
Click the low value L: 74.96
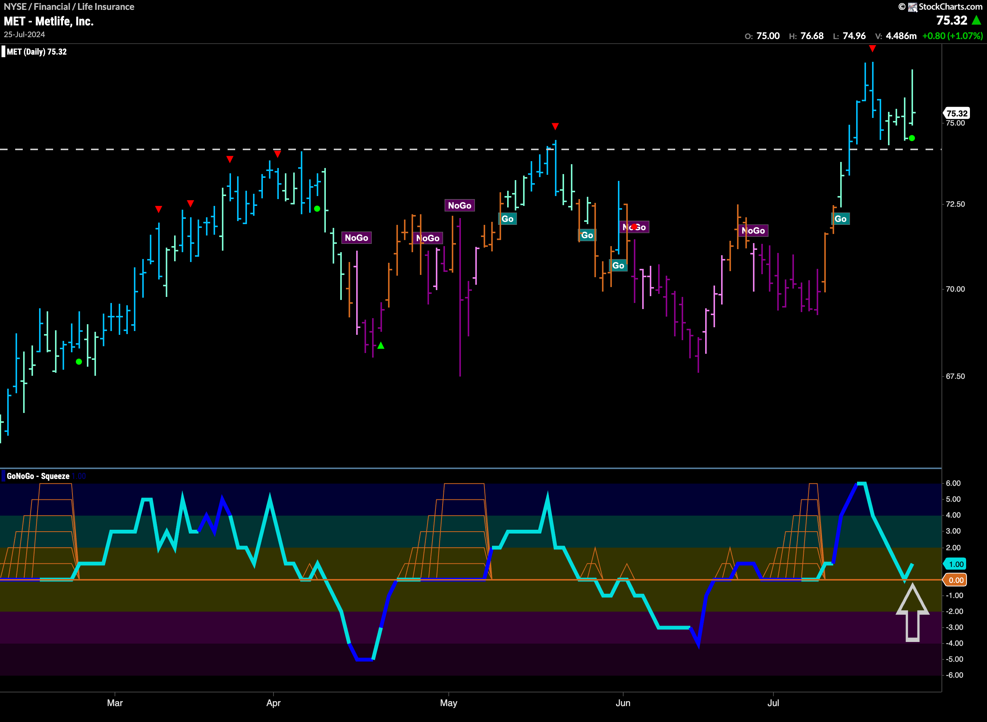(x=849, y=36)
